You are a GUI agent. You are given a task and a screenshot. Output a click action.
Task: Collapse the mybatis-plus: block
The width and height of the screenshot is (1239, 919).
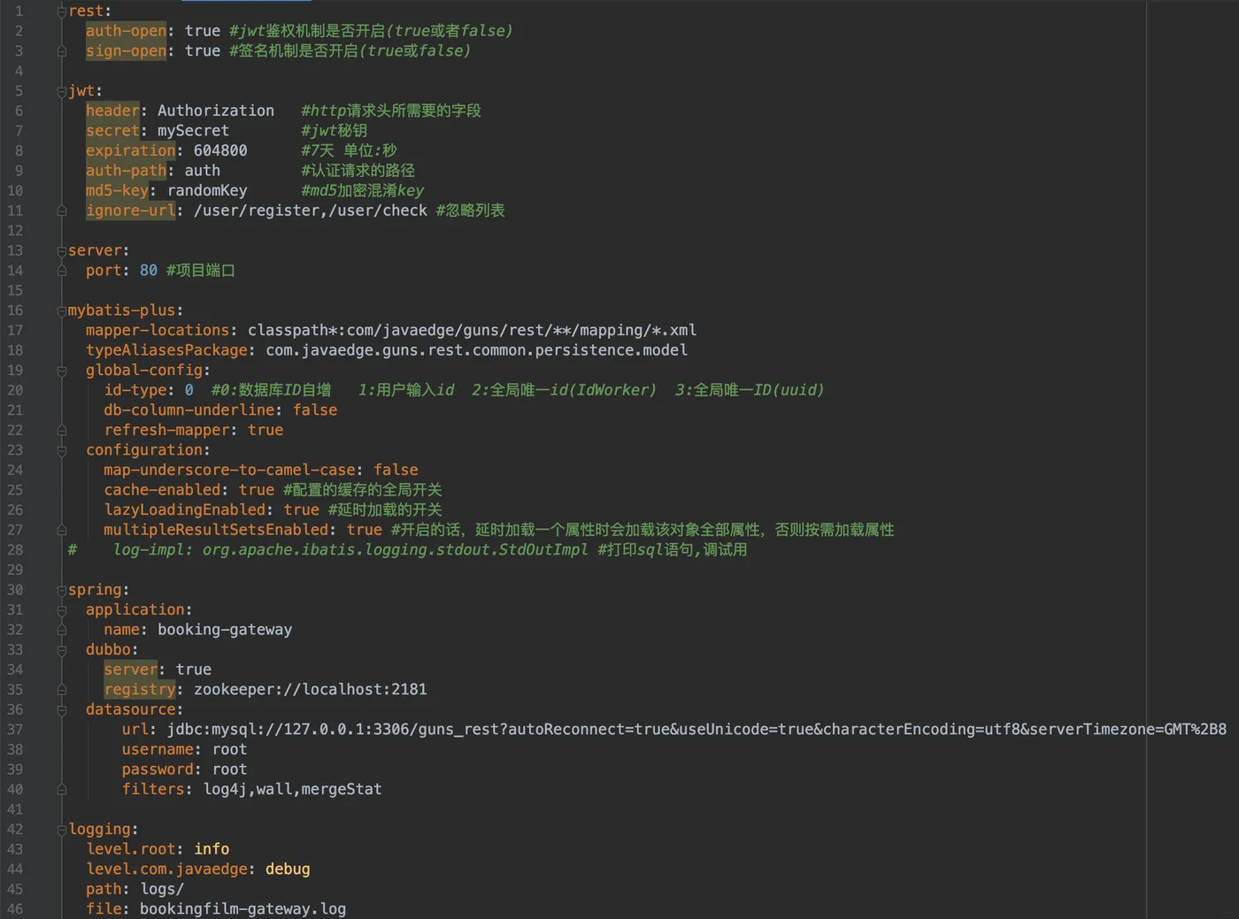(62, 311)
